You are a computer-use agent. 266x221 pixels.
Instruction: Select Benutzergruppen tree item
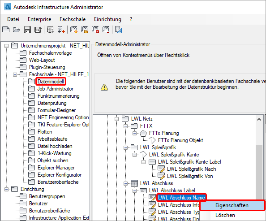[47, 196]
